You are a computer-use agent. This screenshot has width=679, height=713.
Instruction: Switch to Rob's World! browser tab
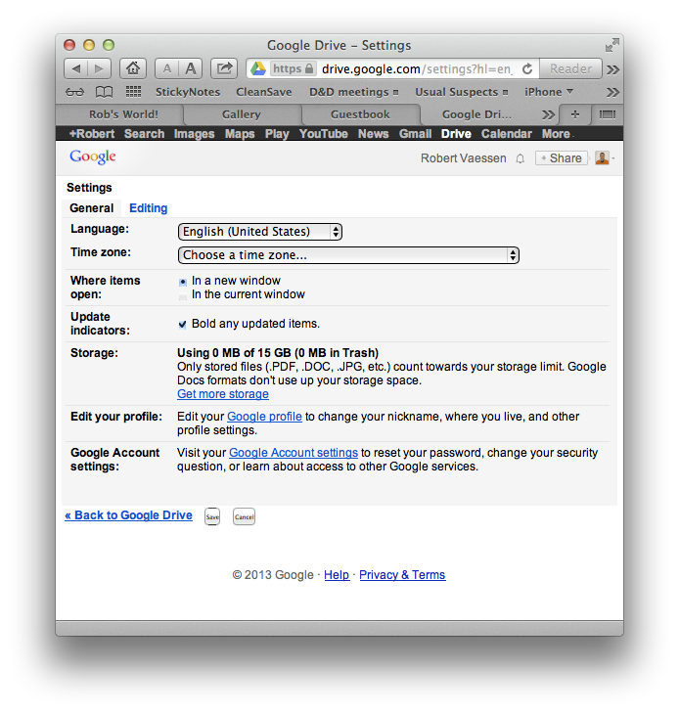click(123, 114)
